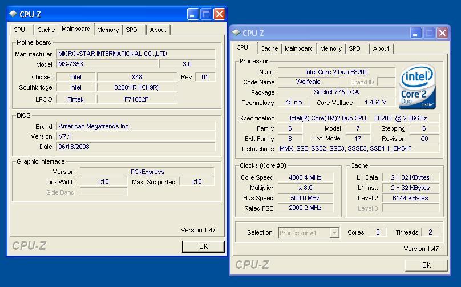The width and height of the screenshot is (461, 287).
Task: Open the Cache tab in left window
Action: pyautogui.click(x=46, y=30)
